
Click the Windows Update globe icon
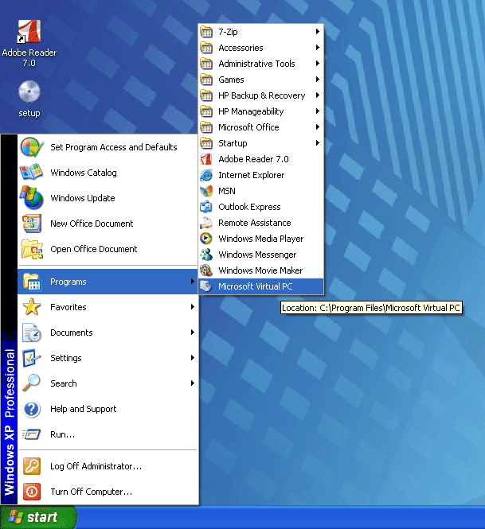(31, 198)
